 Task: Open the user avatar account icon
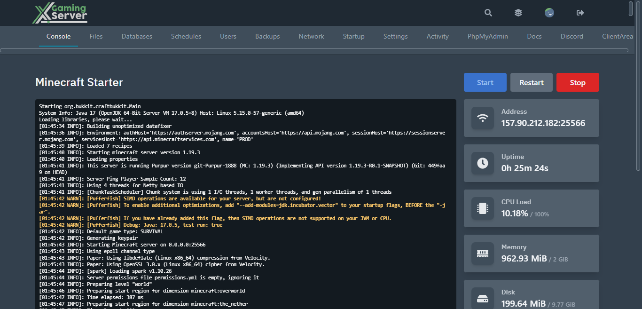549,13
